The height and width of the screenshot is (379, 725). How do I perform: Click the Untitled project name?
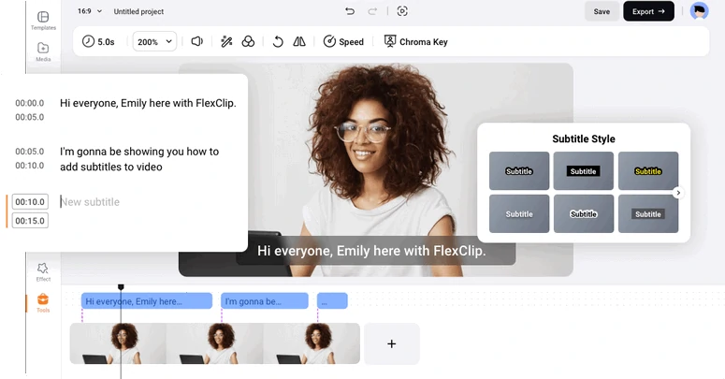tap(138, 11)
